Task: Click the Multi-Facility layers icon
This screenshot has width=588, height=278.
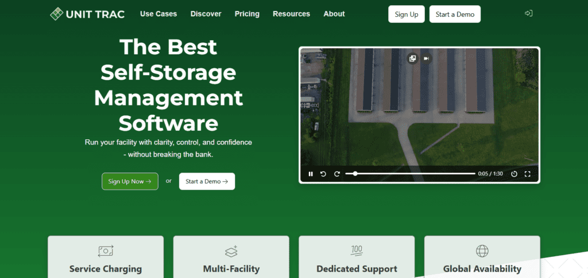Action: pos(231,251)
